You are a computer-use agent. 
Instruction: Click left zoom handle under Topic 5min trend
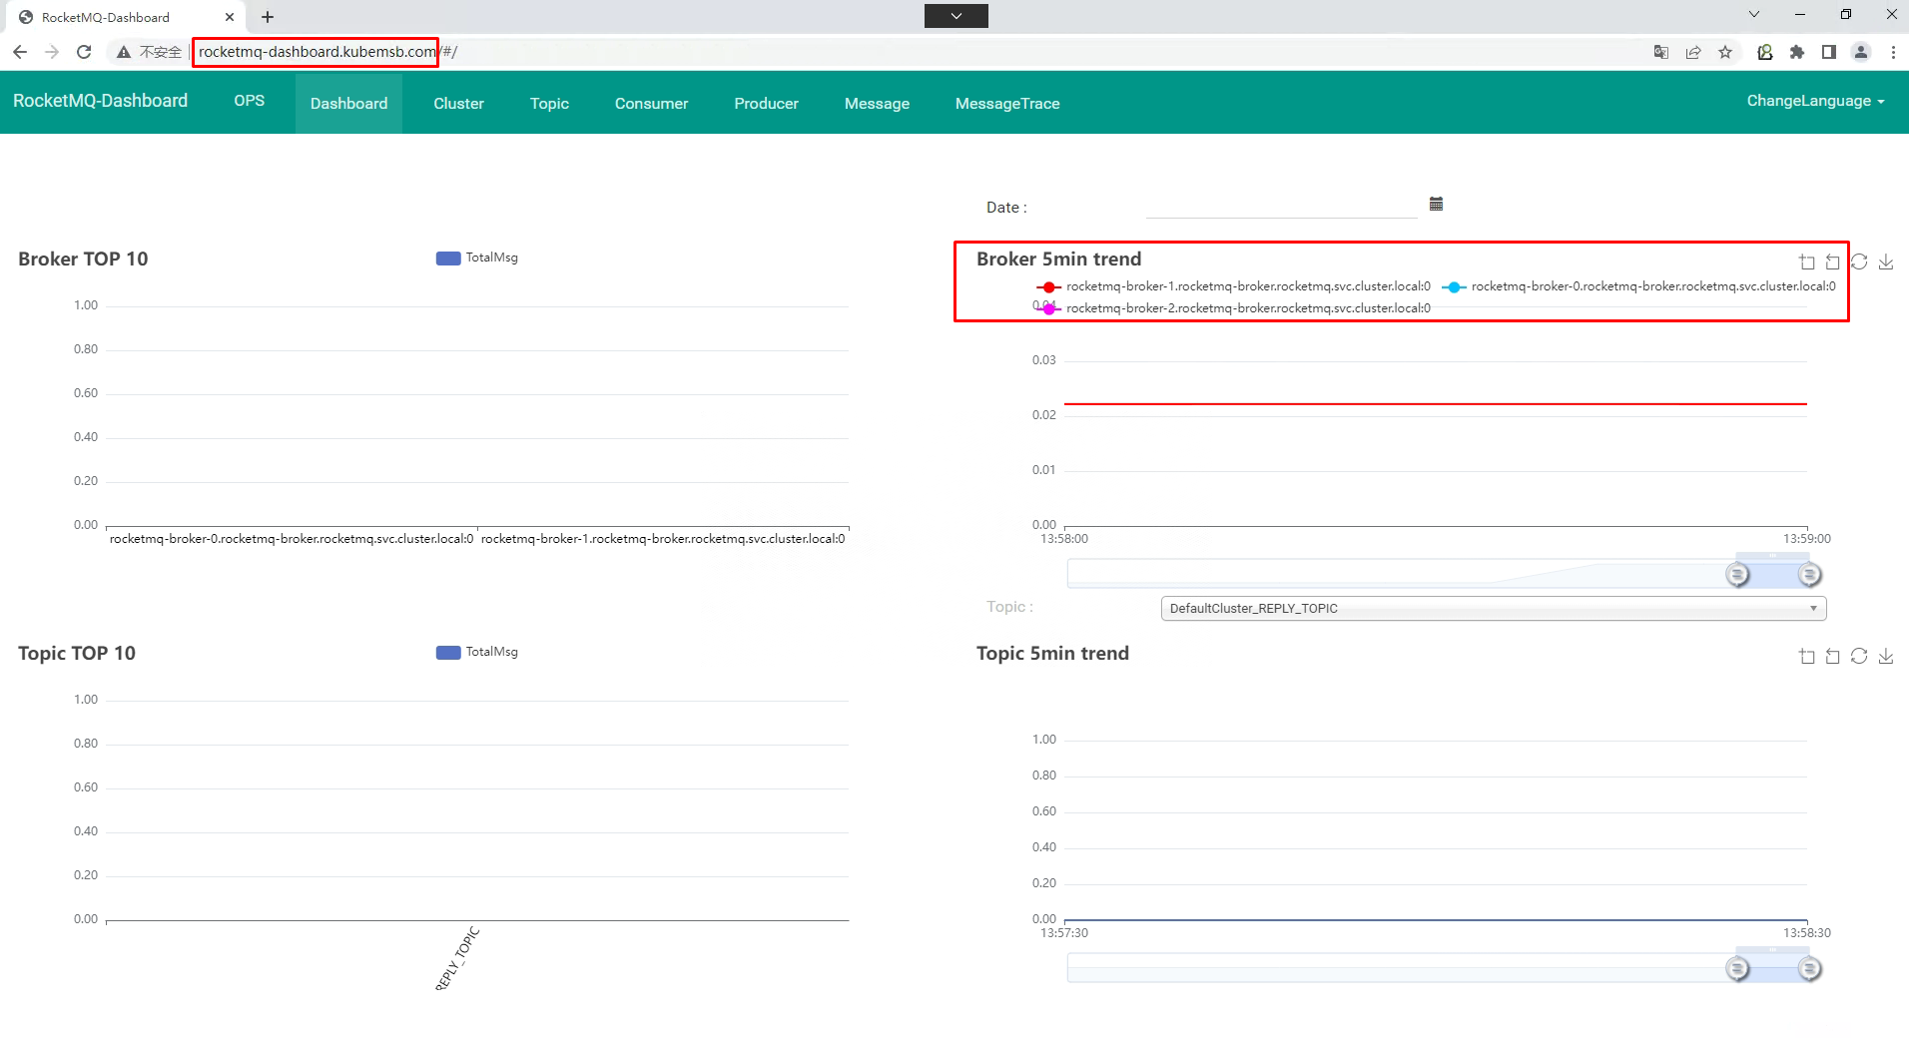[1738, 969]
